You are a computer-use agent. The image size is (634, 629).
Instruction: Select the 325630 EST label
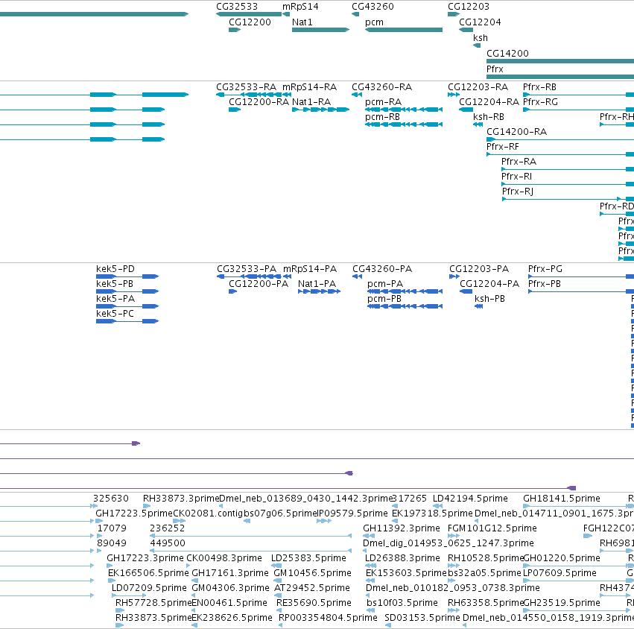point(111,499)
